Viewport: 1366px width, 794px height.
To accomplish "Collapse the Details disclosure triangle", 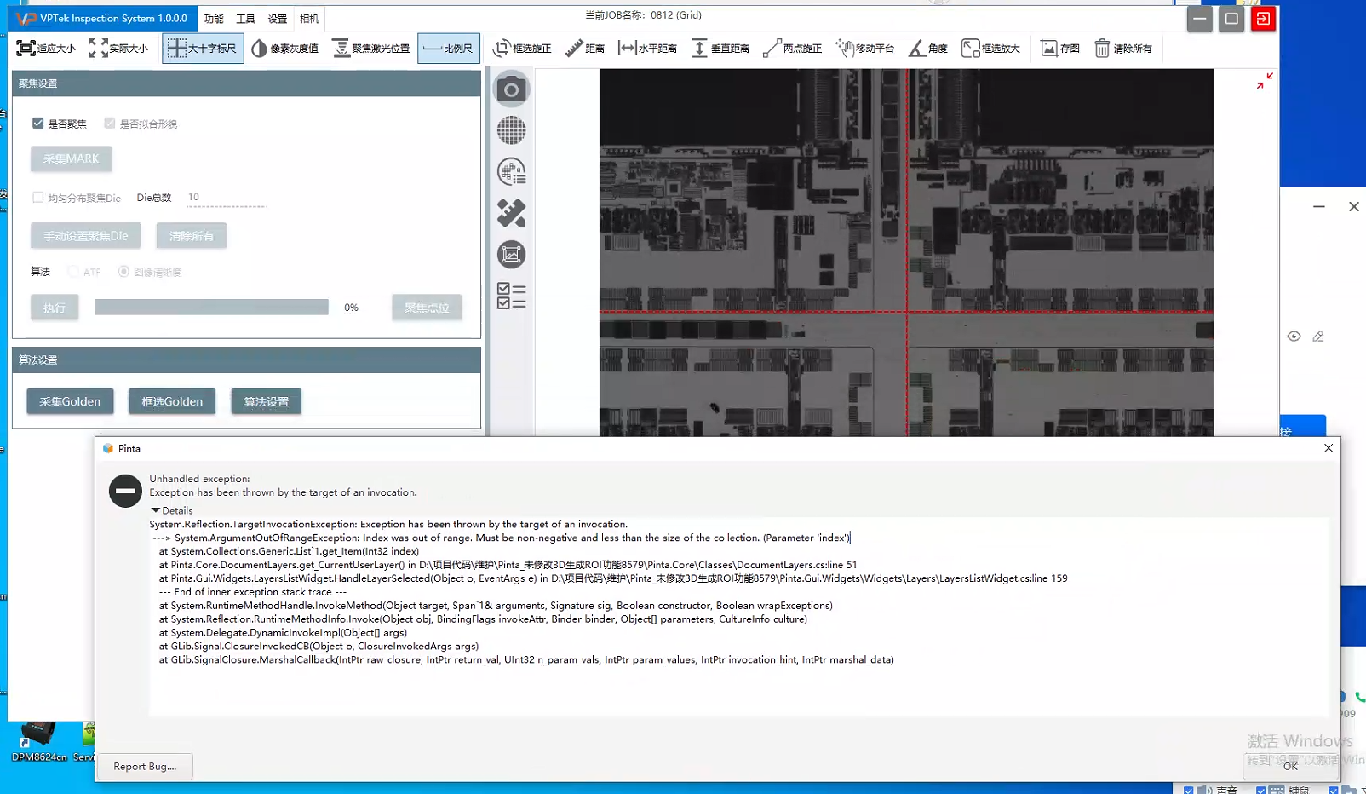I will click(156, 510).
